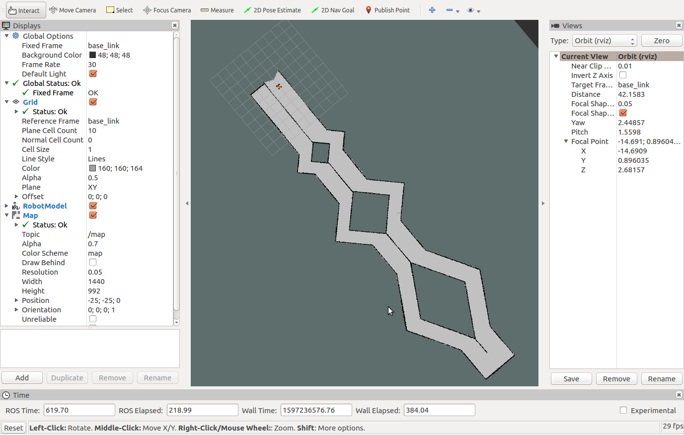Activate 2D Pose Estimate tool
The image size is (684, 435).
(x=272, y=10)
